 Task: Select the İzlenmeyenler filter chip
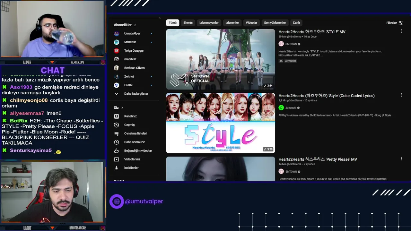pos(209,23)
